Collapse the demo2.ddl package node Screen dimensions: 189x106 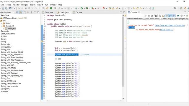coord(1,26)
